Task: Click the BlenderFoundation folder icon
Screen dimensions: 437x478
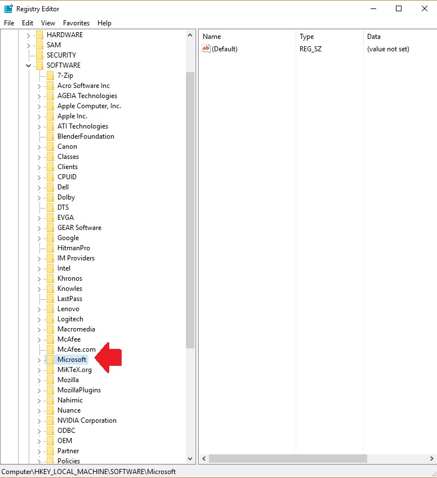Action: [50, 136]
